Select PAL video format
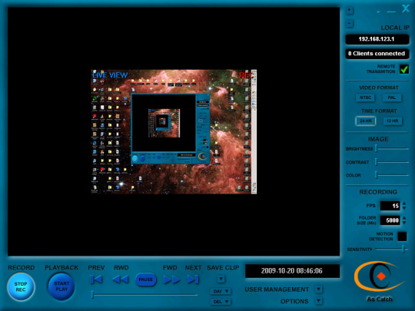The width and height of the screenshot is (415, 311). [392, 98]
